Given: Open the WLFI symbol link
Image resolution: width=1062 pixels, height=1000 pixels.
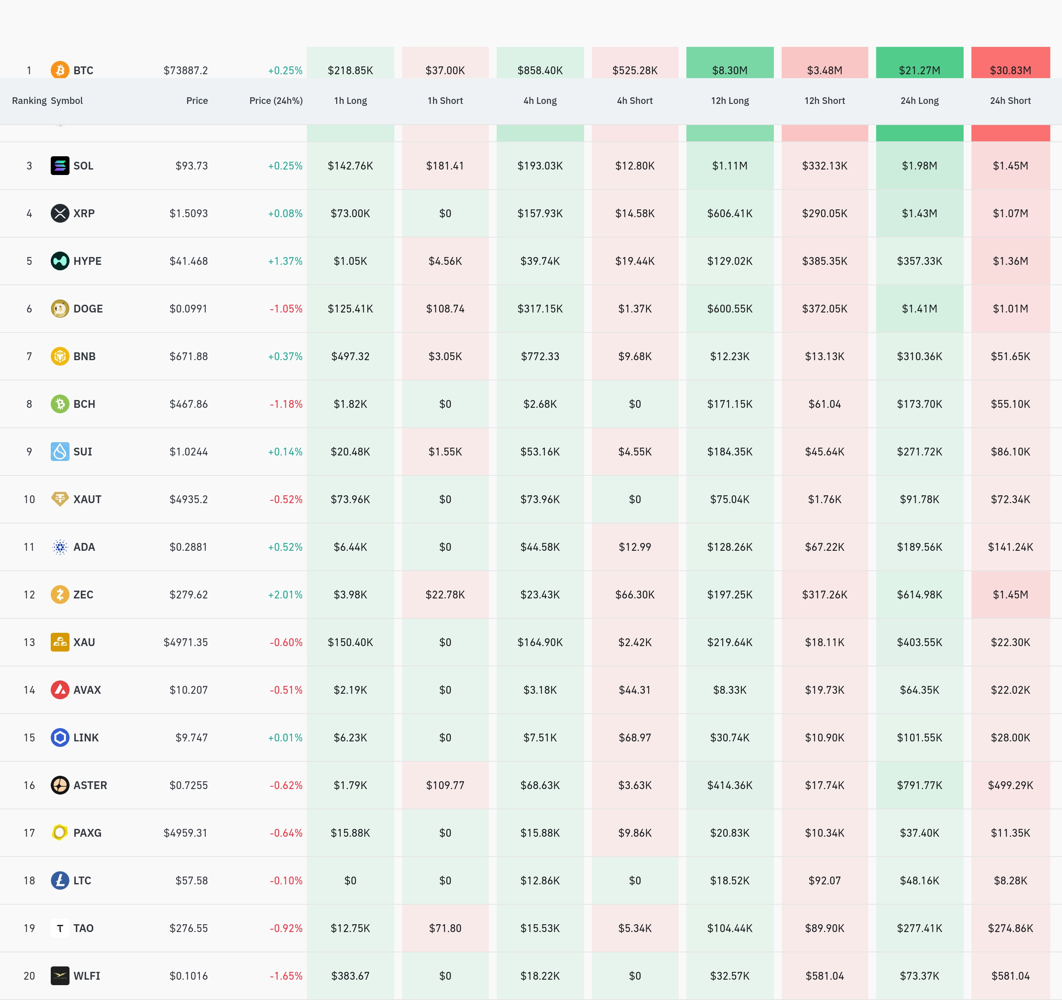Looking at the screenshot, I should click(87, 976).
